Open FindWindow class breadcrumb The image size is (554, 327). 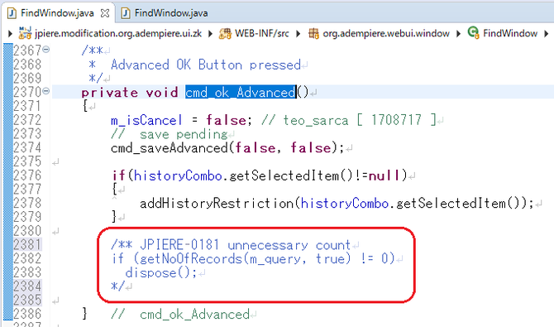pos(510,33)
